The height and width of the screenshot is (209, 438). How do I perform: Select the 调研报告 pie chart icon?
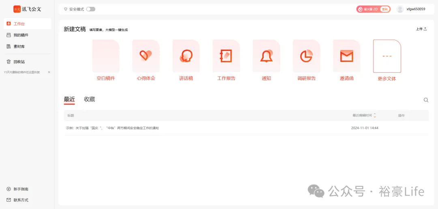click(307, 56)
